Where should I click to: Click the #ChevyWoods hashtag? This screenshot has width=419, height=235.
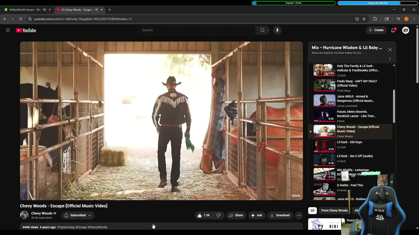pyautogui.click(x=98, y=227)
